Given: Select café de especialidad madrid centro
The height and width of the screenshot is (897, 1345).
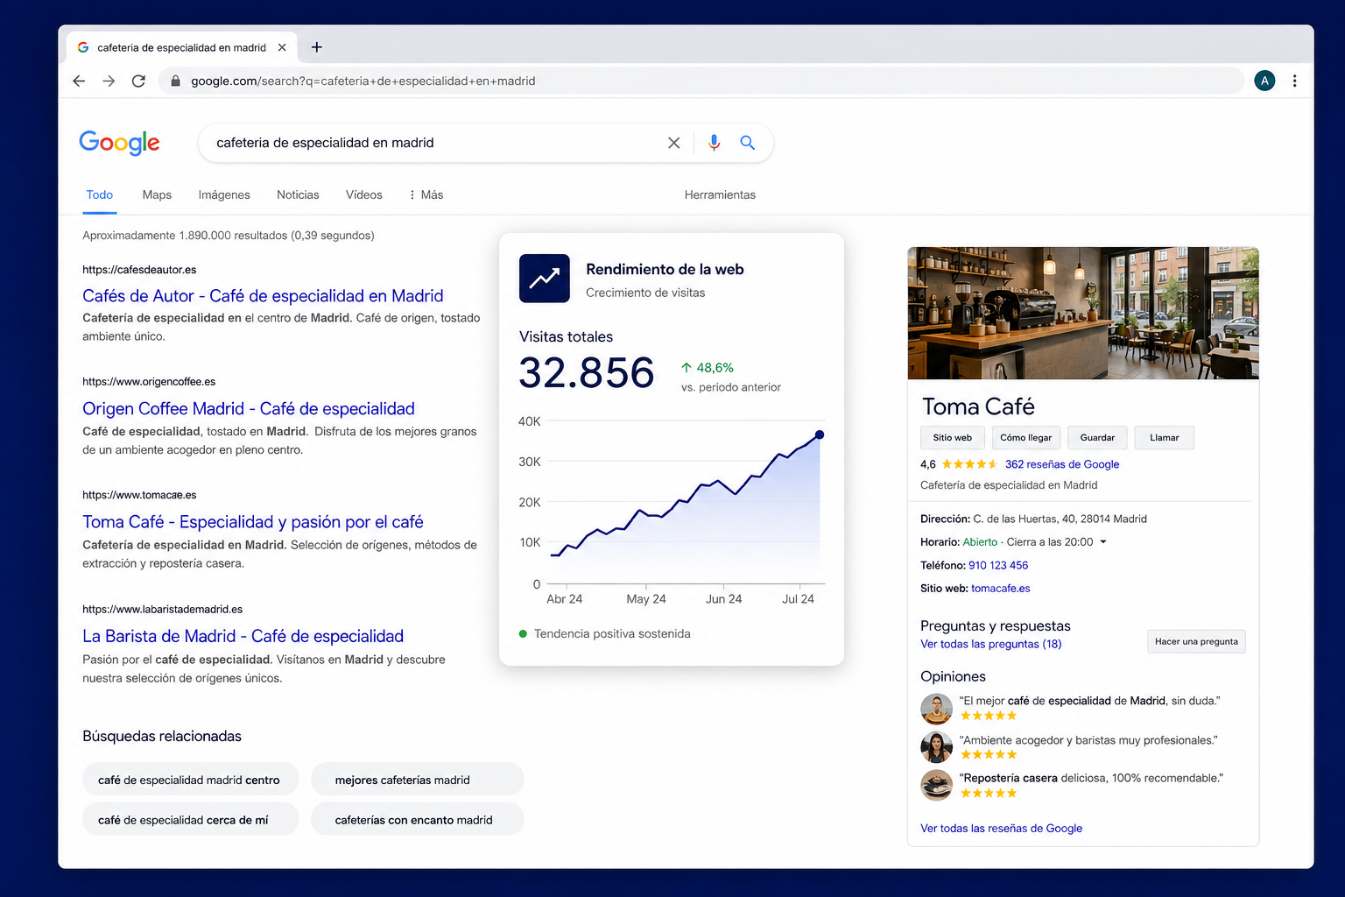Looking at the screenshot, I should point(190,780).
